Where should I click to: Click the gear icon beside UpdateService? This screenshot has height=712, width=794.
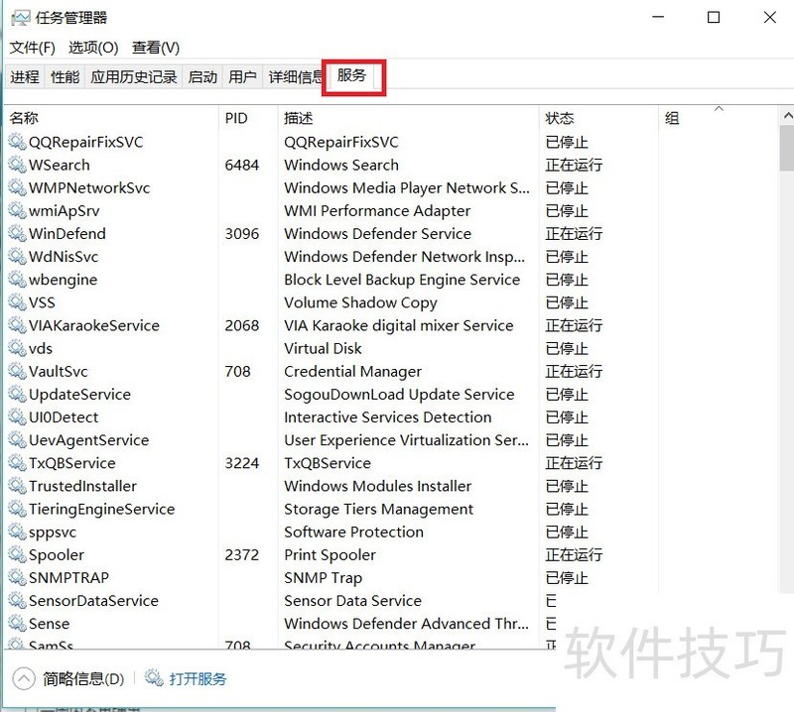click(17, 395)
